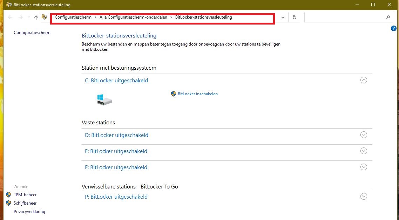
Task: Go up one level with Up arrow
Action: click(x=36, y=17)
